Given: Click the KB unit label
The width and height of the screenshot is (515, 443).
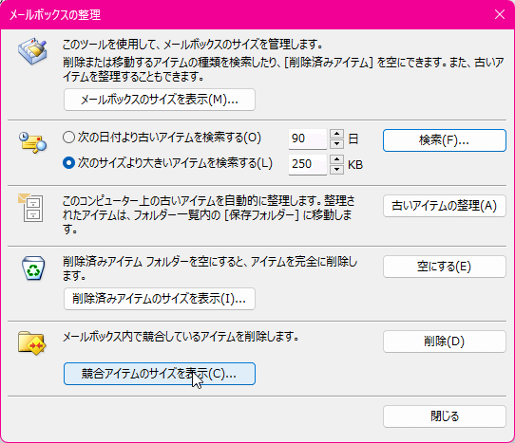Looking at the screenshot, I should pos(355,165).
